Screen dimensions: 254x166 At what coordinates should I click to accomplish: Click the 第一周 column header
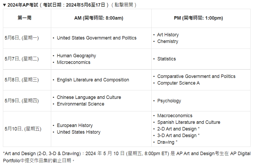tap(24, 18)
